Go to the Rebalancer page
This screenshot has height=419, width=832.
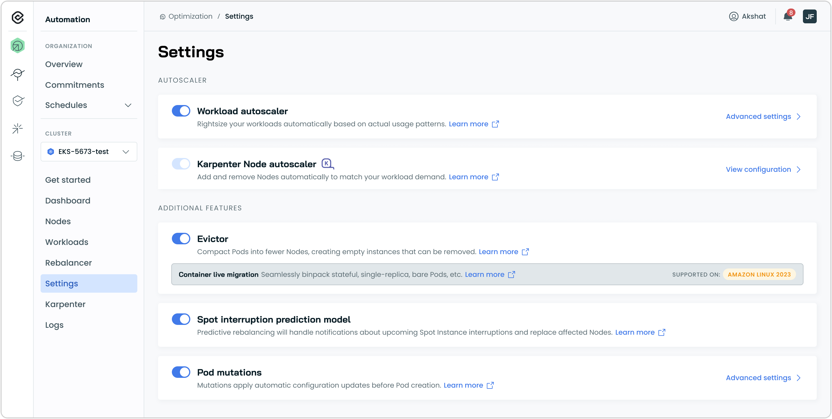pos(69,263)
